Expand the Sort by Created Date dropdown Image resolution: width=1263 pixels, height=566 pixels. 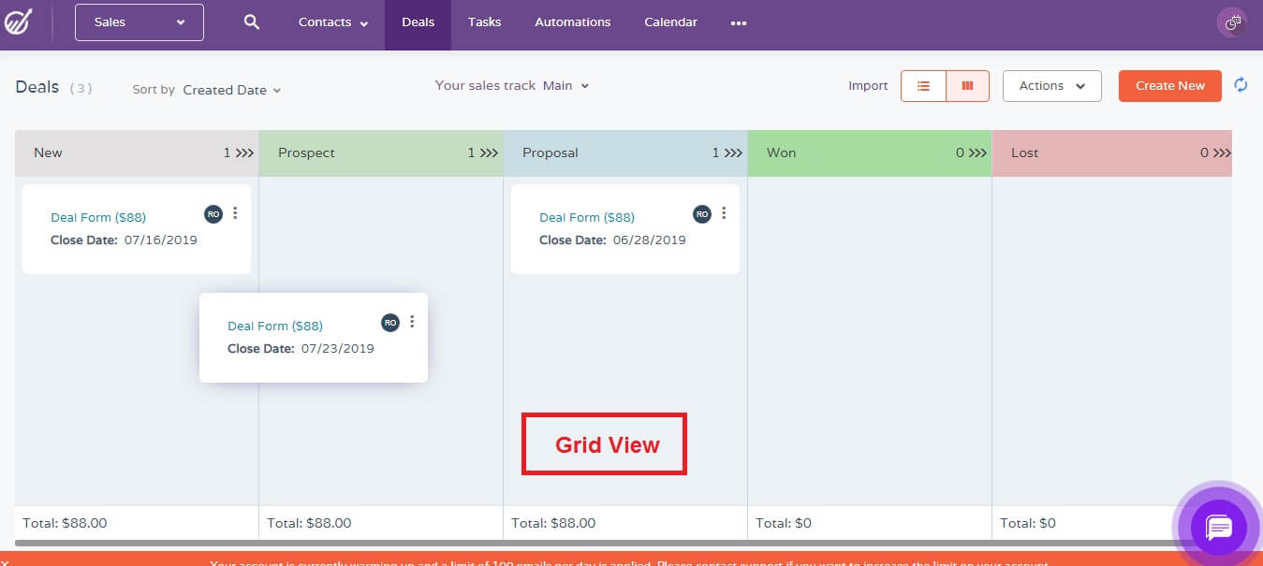click(231, 91)
